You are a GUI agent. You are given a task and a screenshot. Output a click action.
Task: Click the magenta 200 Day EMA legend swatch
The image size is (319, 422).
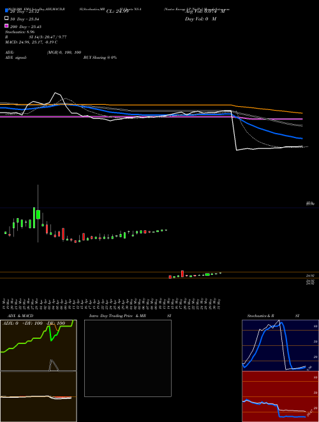tap(6, 26)
